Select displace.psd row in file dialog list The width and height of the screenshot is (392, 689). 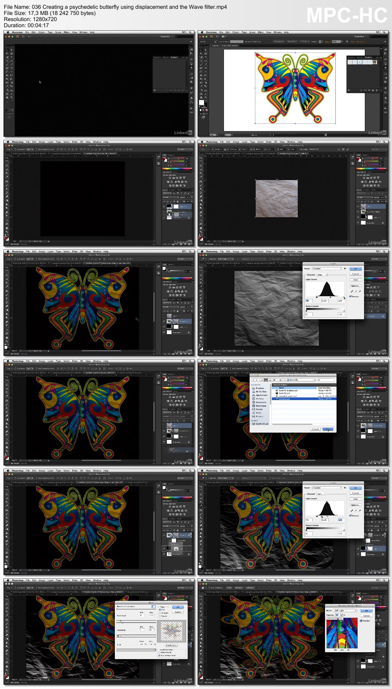click(304, 399)
